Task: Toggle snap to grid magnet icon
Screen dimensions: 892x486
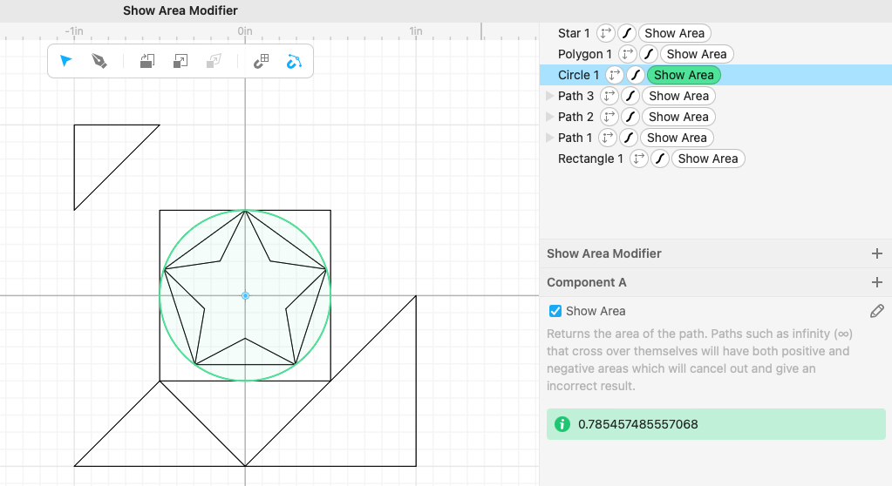Action: pos(261,61)
